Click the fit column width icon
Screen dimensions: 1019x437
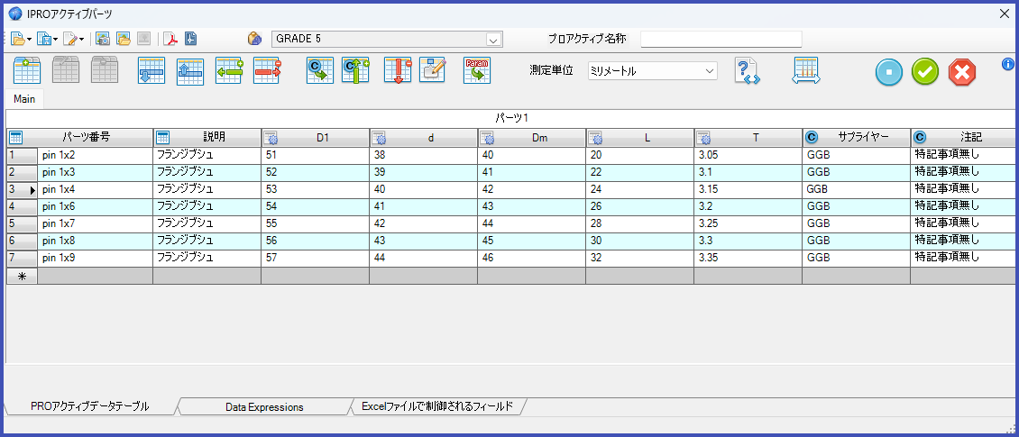tap(806, 70)
